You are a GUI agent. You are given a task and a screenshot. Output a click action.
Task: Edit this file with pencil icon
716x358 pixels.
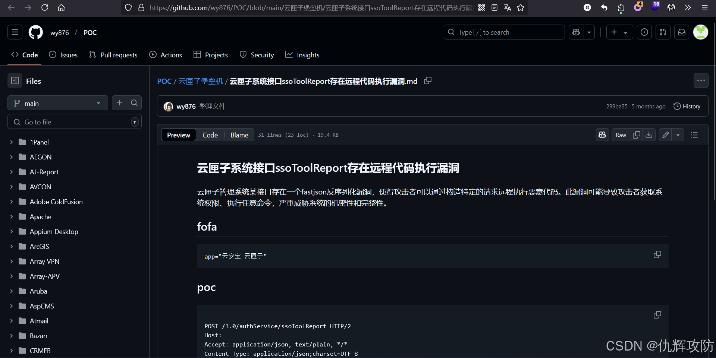click(666, 135)
